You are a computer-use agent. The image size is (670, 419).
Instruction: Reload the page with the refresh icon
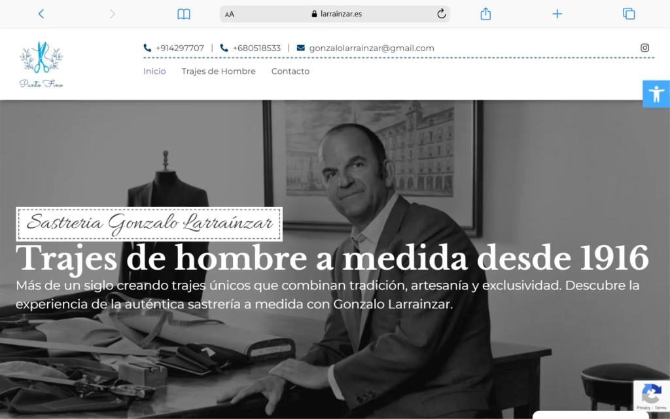(x=441, y=14)
